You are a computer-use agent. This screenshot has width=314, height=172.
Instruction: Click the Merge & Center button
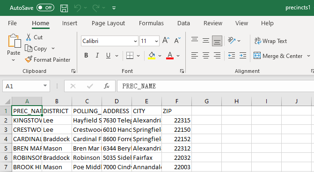click(278, 56)
